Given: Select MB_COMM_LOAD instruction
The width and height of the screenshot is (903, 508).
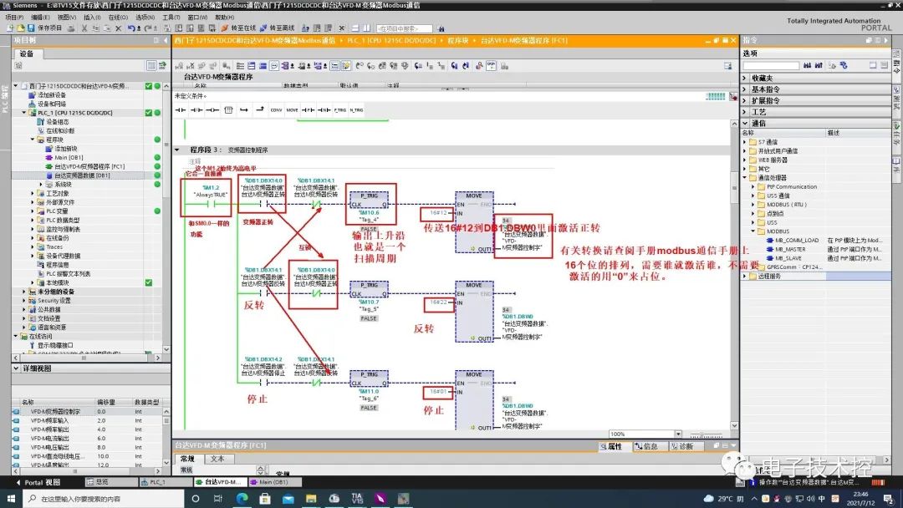Looking at the screenshot, I should click(x=797, y=241).
